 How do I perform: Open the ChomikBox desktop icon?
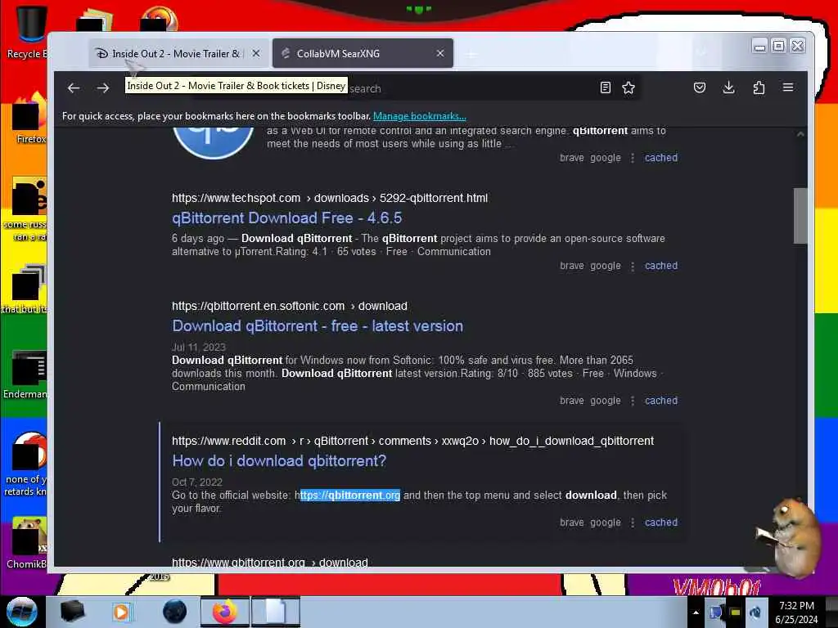tap(27, 544)
